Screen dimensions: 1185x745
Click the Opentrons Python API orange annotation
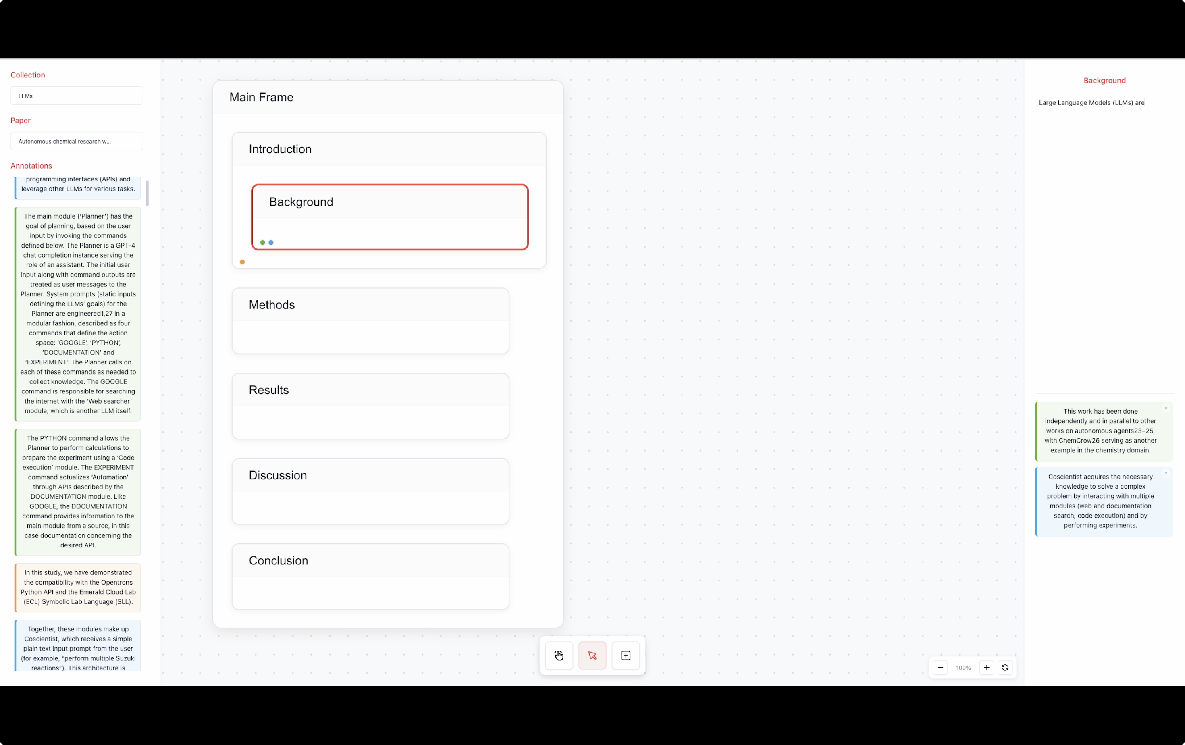(x=78, y=587)
